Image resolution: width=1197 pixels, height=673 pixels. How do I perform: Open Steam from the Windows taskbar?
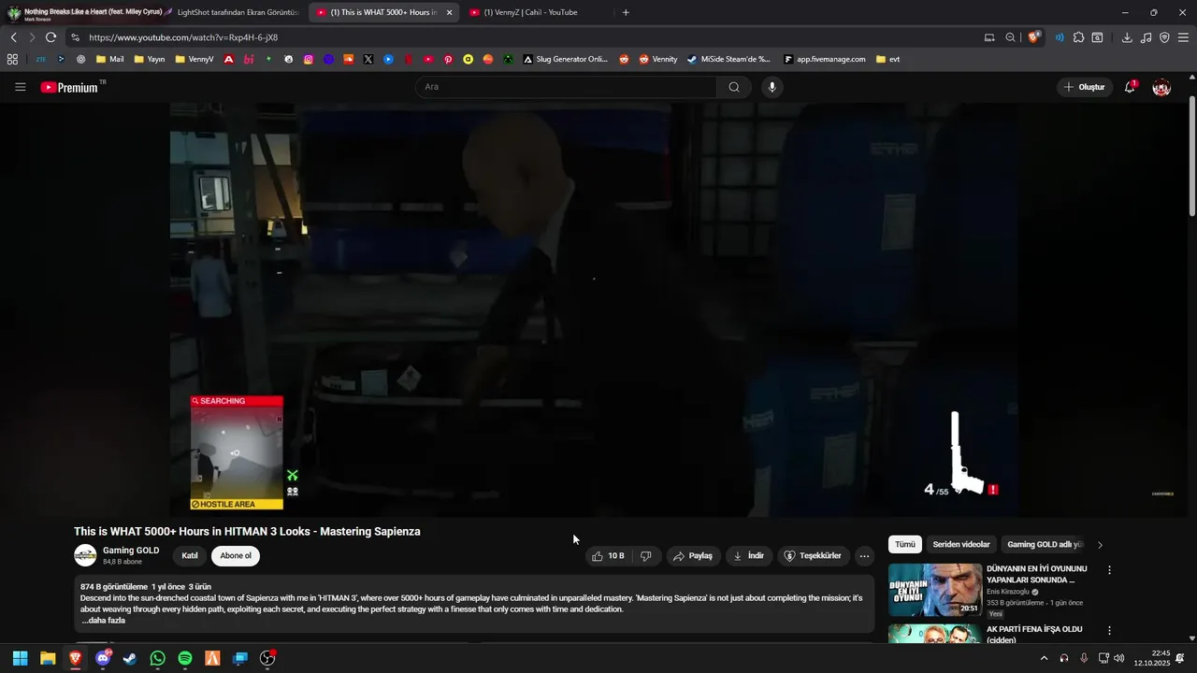(x=130, y=658)
